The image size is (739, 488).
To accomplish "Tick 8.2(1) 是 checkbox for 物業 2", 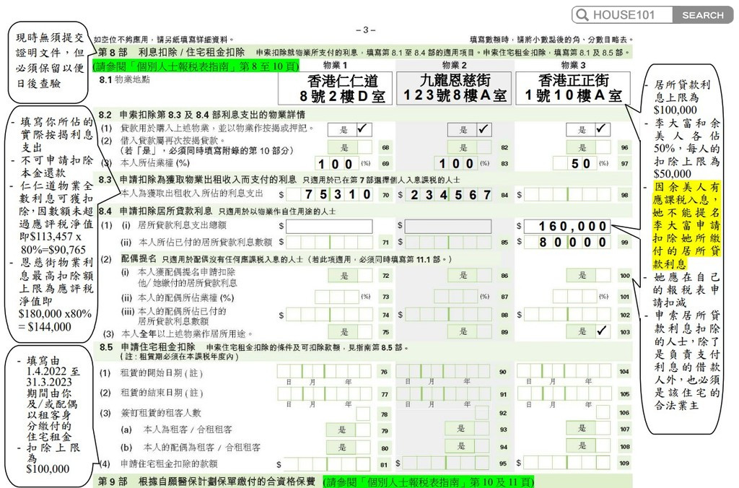I will click(x=484, y=129).
